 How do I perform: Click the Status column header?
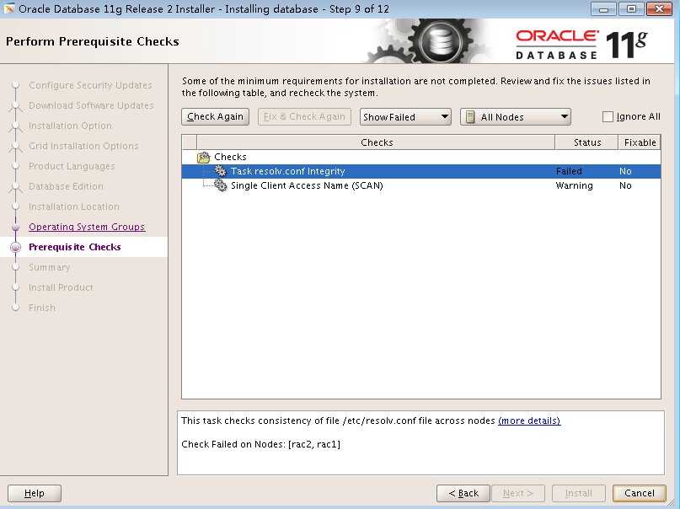point(586,142)
